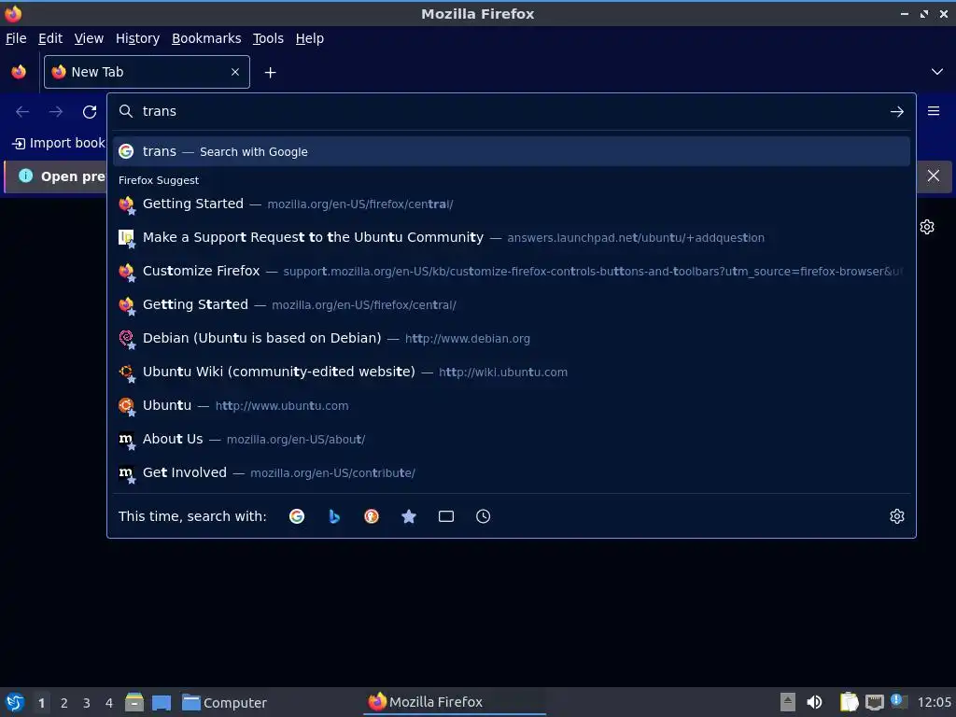Open the View menu
This screenshot has width=956, height=717.
(x=89, y=38)
